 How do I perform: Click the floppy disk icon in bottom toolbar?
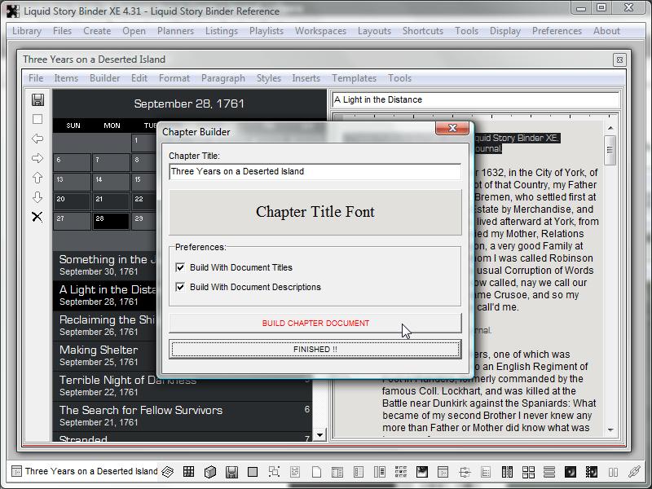point(231,472)
